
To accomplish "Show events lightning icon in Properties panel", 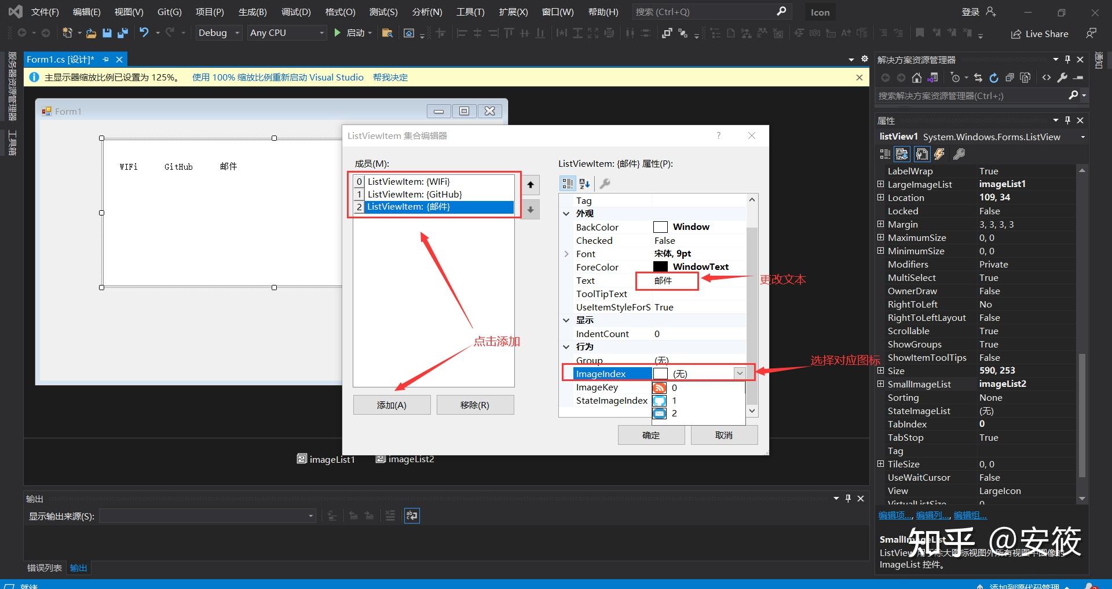I will pos(939,154).
